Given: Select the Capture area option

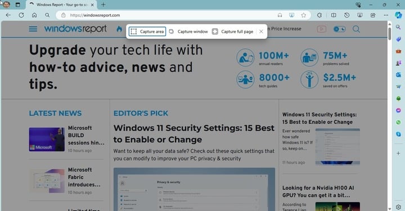Looking at the screenshot, I should point(147,32).
